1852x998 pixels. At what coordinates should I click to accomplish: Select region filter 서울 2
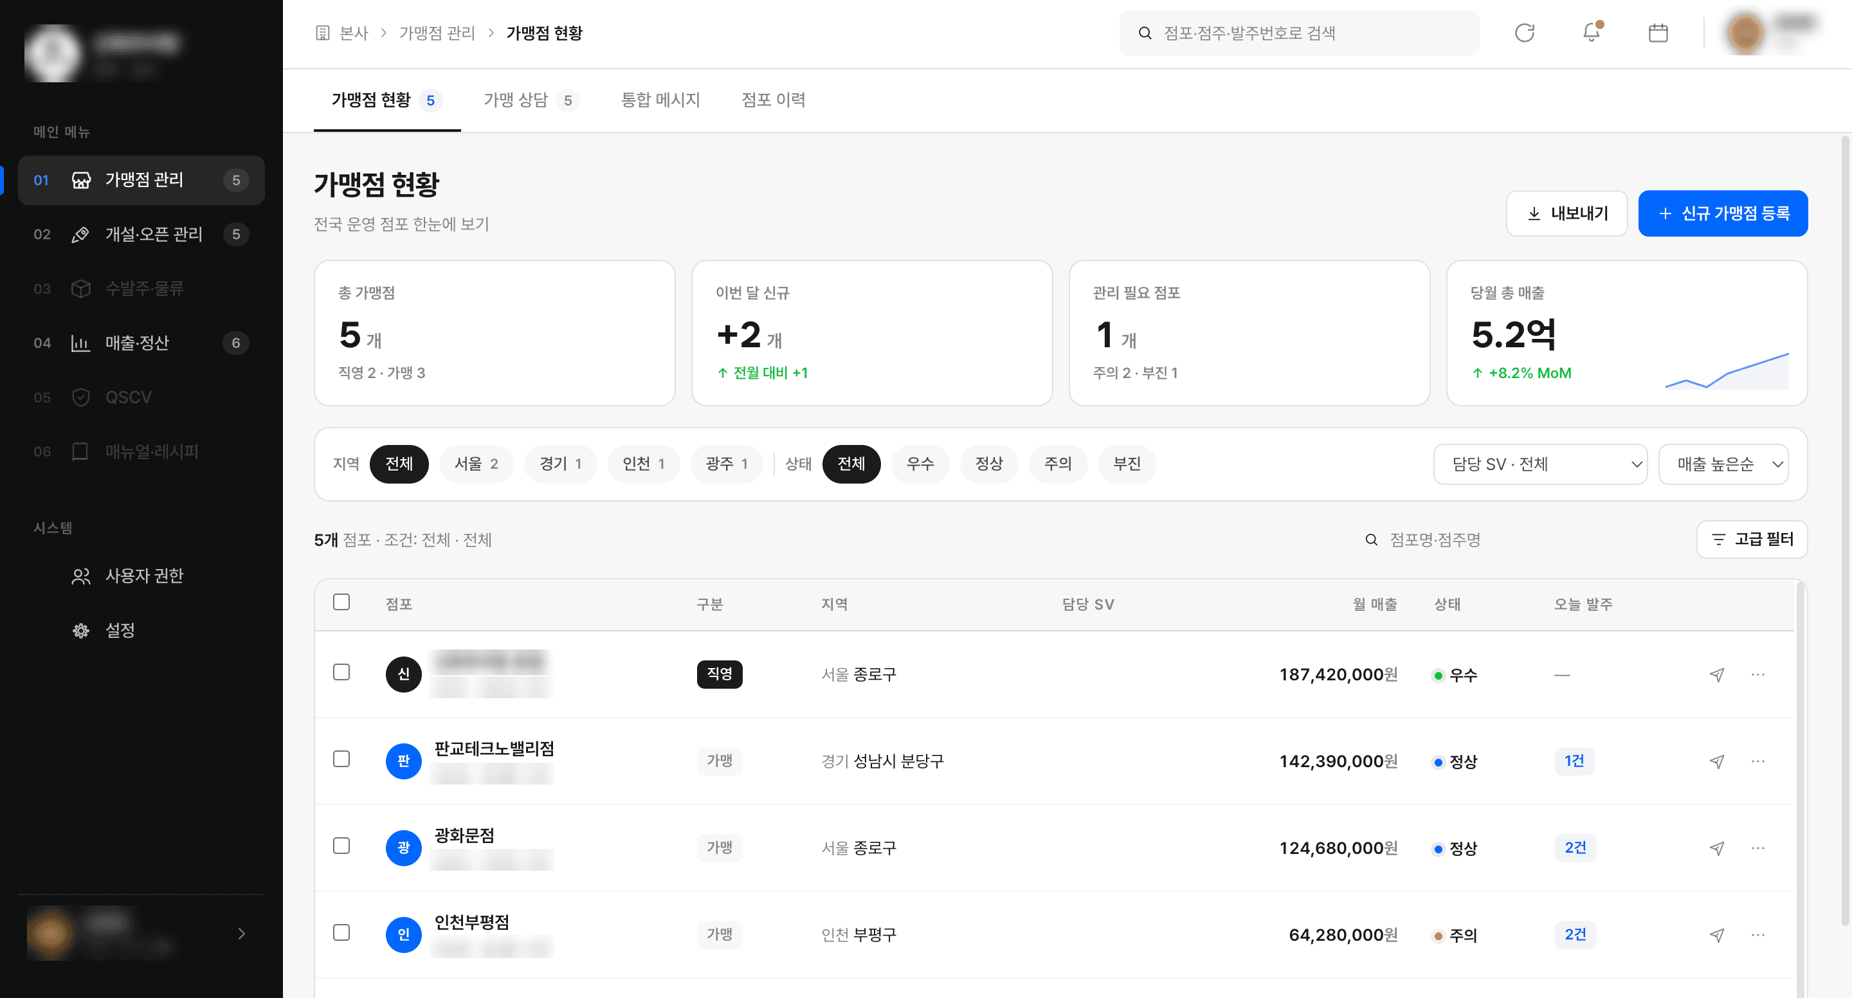476,464
